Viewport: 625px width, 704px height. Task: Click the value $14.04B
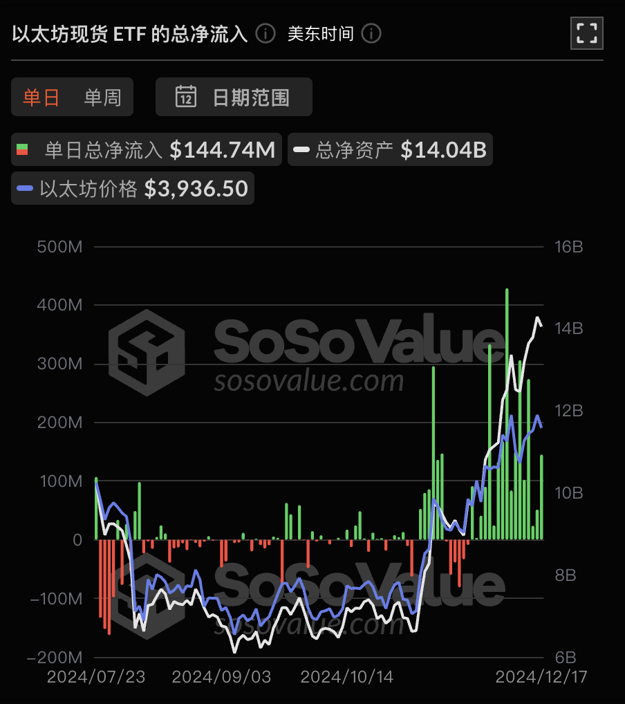(x=444, y=149)
